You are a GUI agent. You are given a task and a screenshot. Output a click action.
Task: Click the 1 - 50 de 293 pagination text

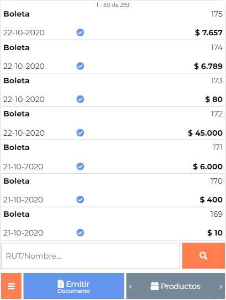(113, 4)
